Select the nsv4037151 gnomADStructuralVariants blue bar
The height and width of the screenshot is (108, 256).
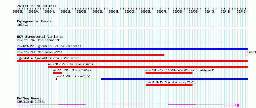click(x=133, y=49)
